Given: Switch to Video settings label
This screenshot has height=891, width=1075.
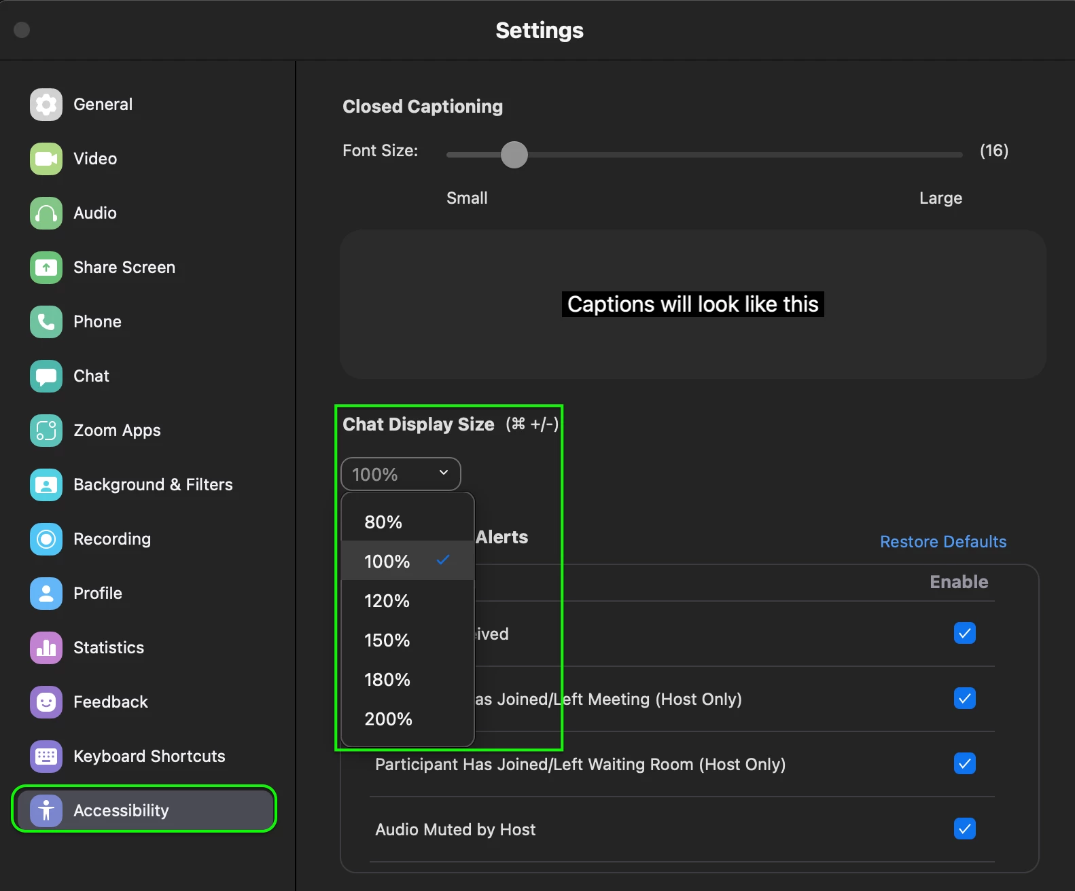Looking at the screenshot, I should coord(95,159).
